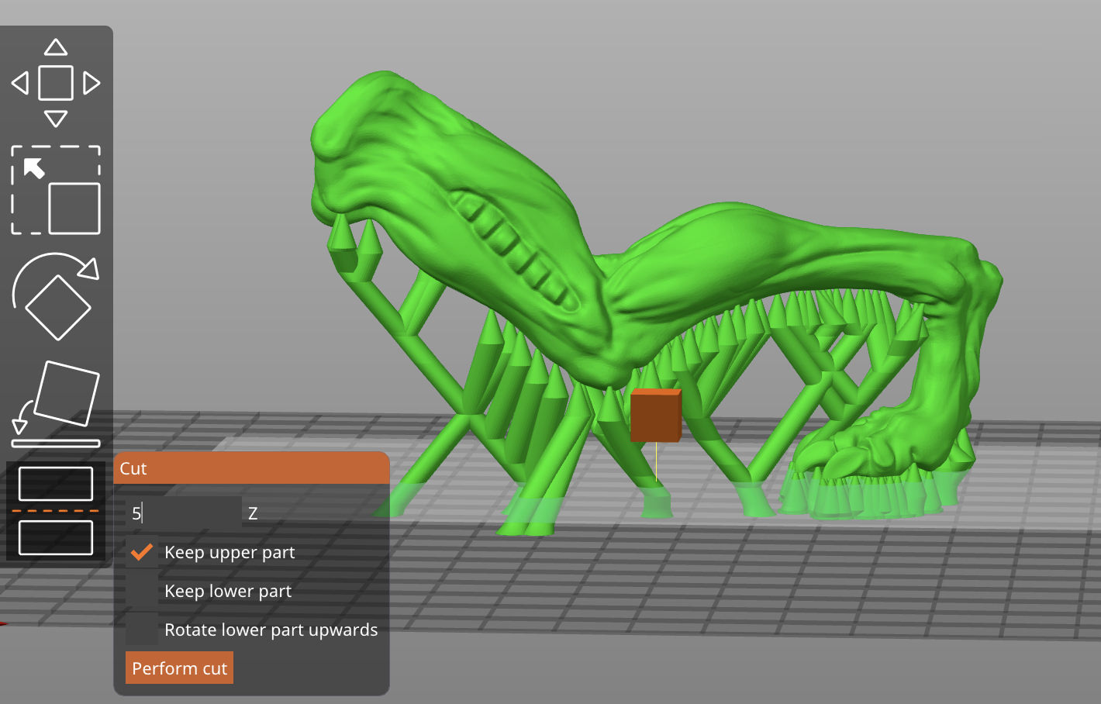Select the Cut tool icon

56,511
